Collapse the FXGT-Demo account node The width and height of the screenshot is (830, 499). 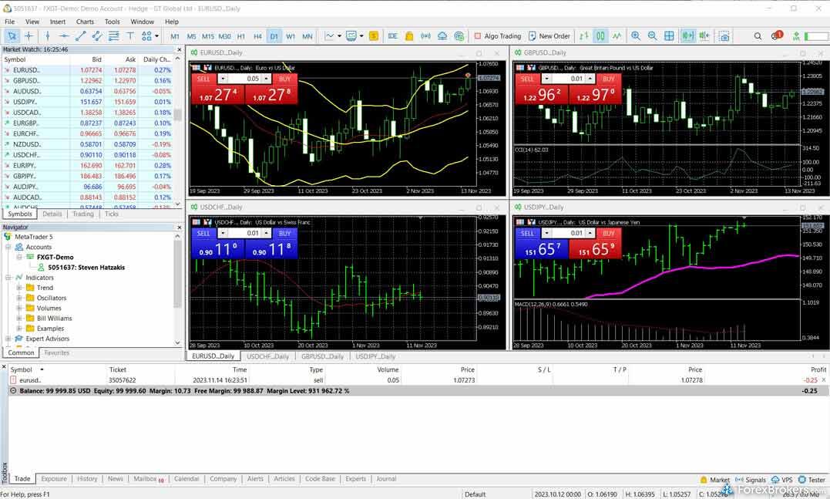[19, 257]
